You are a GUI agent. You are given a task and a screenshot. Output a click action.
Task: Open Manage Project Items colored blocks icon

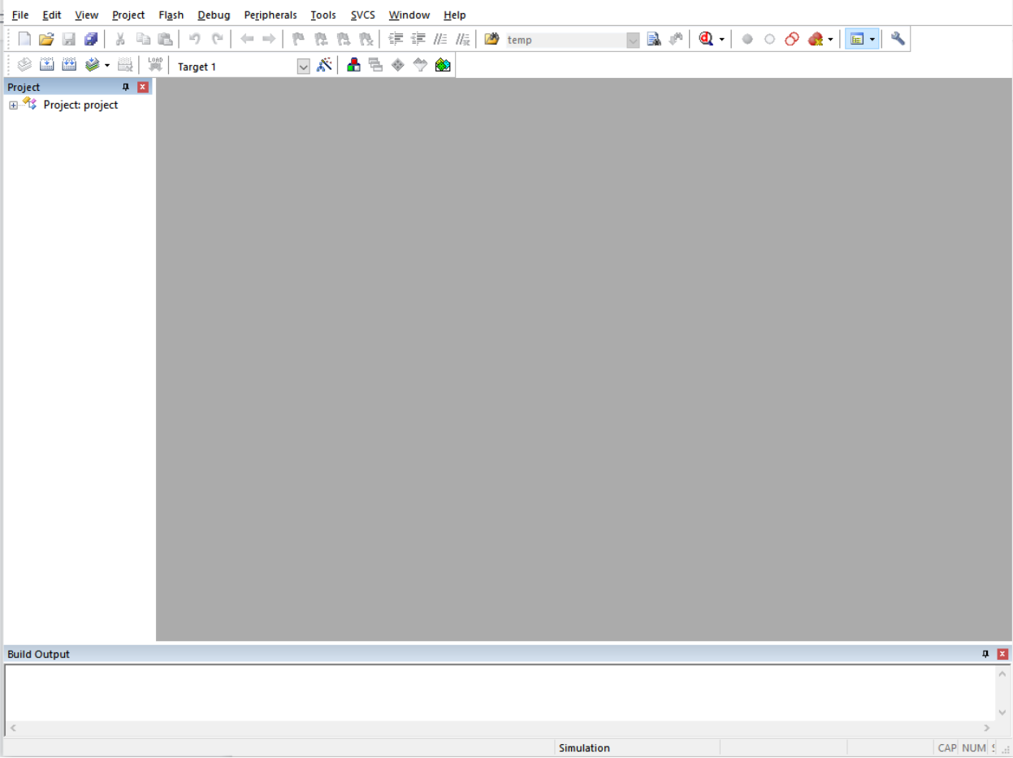pyautogui.click(x=353, y=65)
